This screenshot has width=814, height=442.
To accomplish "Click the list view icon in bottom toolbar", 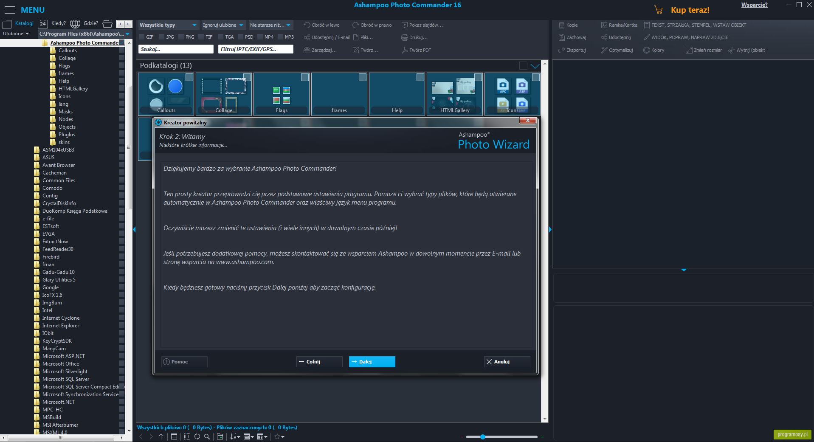I will coord(174,436).
